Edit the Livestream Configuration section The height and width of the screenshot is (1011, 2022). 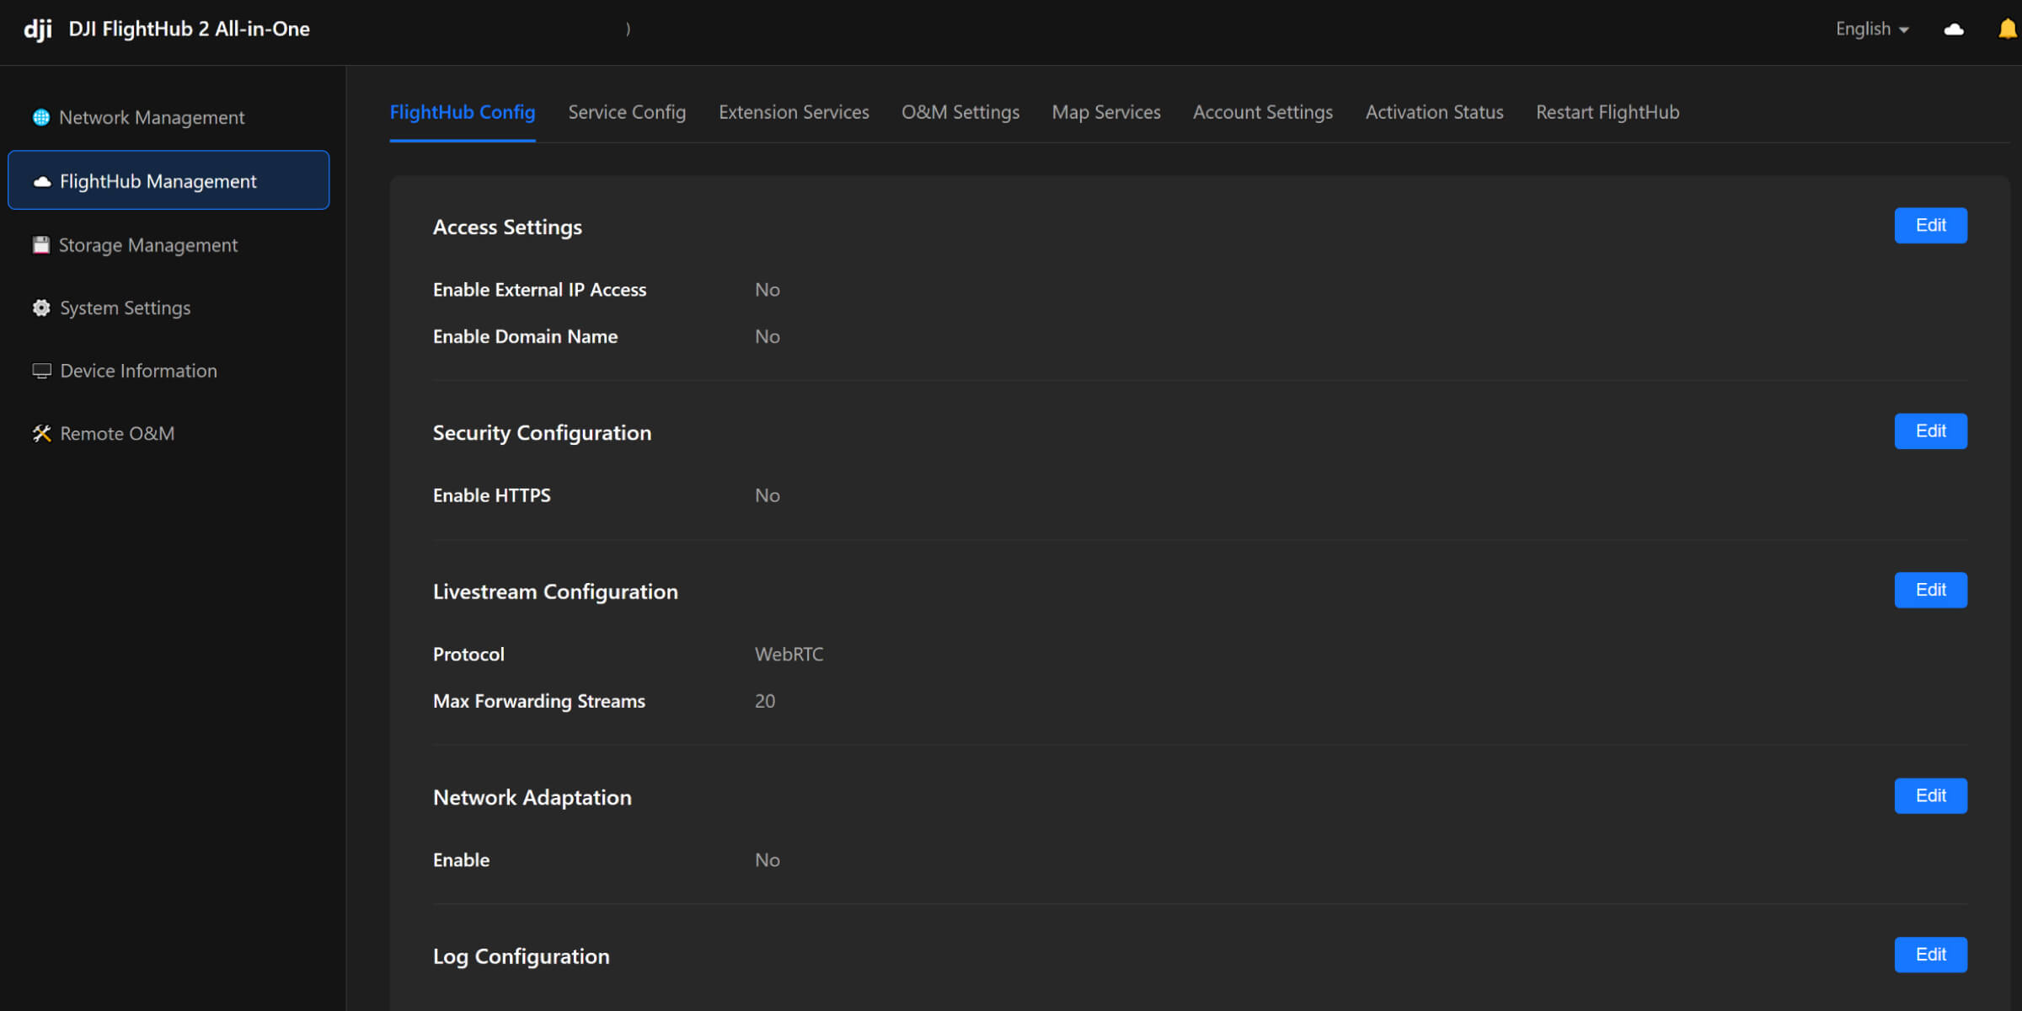tap(1930, 590)
